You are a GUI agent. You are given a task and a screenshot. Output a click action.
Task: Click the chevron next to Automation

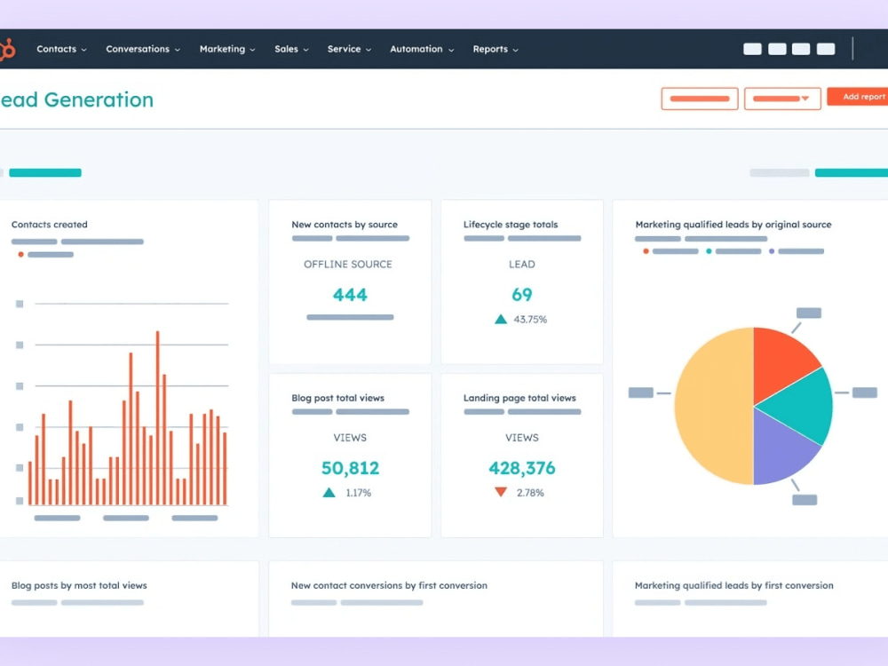[451, 50]
